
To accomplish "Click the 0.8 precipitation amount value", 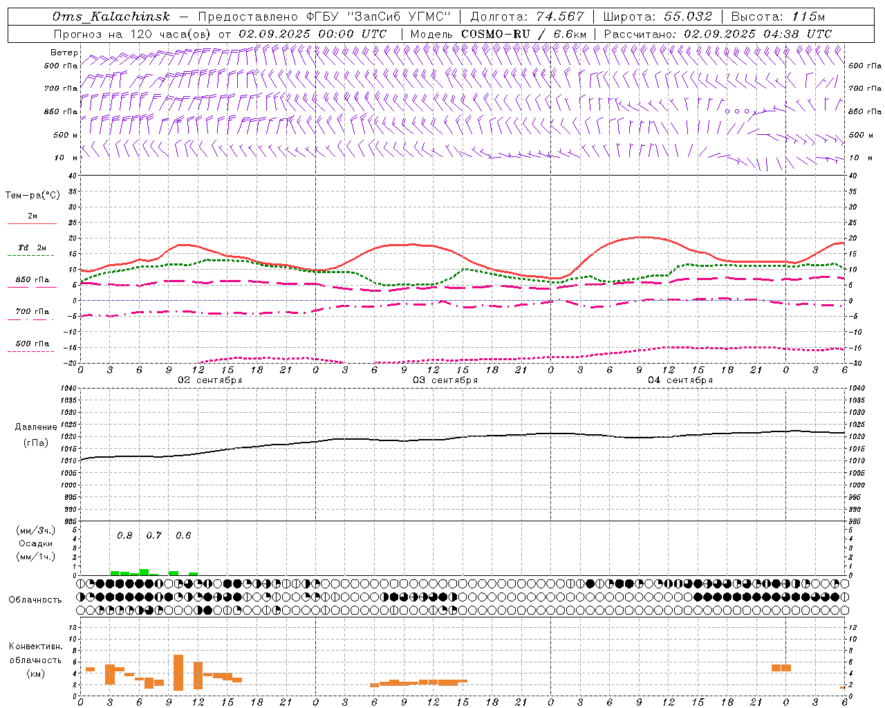I will click(x=124, y=535).
